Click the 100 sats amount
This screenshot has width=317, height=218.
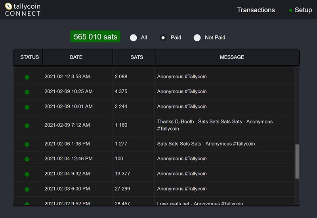(x=119, y=159)
